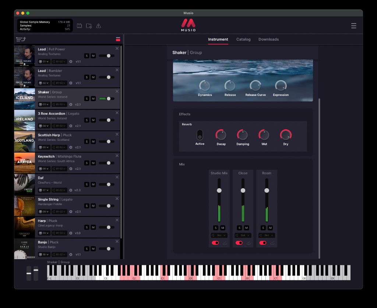Solo the Lead Full Power instrument
Image resolution: width=377 pixels, height=308 pixels.
[x=87, y=56]
